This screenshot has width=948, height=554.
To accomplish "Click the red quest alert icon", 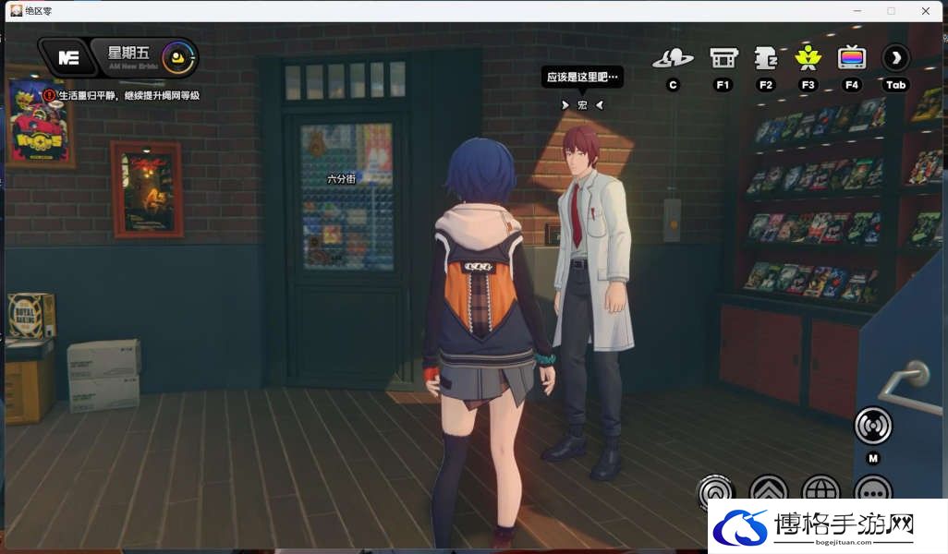I will 49,95.
